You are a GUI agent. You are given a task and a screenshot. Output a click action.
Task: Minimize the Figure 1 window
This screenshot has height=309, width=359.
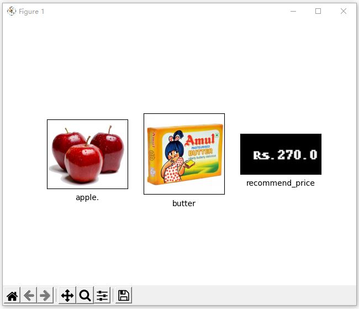coord(293,11)
